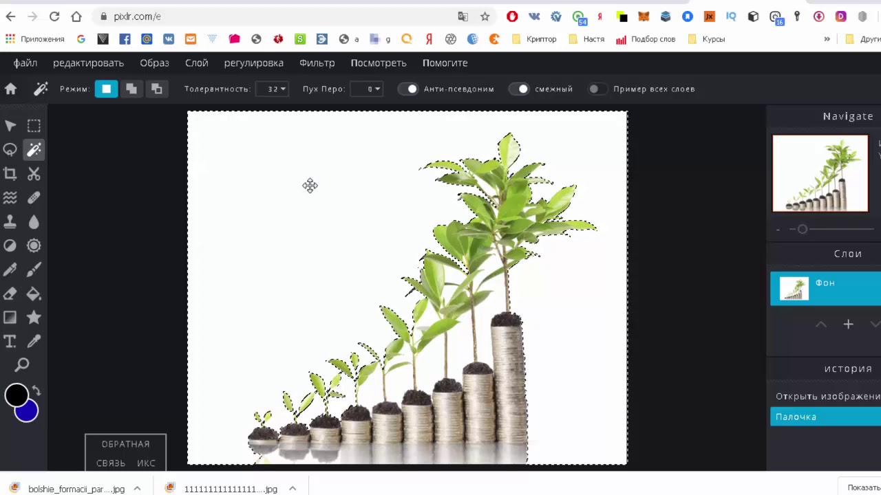Select Палочка history step

point(825,417)
